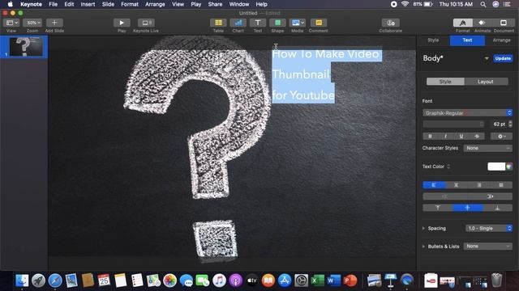The height and width of the screenshot is (291, 519).
Task: Center align the text
Action: click(456, 185)
